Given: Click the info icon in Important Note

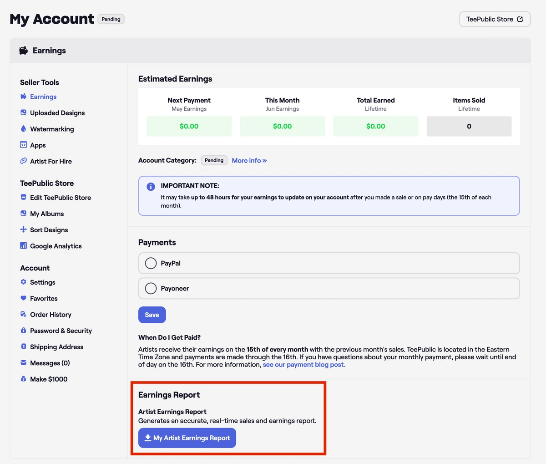Looking at the screenshot, I should point(151,187).
